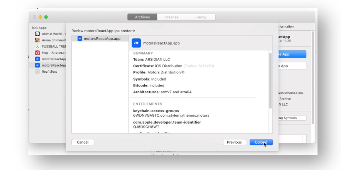This screenshot has height=170, width=341.
Task: Click the unhighlighted motorsReactApp icon in sidebar
Action: (x=37, y=59)
